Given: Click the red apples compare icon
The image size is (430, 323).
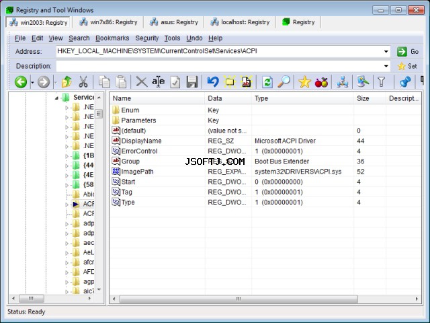Looking at the screenshot, I should coord(321,82).
